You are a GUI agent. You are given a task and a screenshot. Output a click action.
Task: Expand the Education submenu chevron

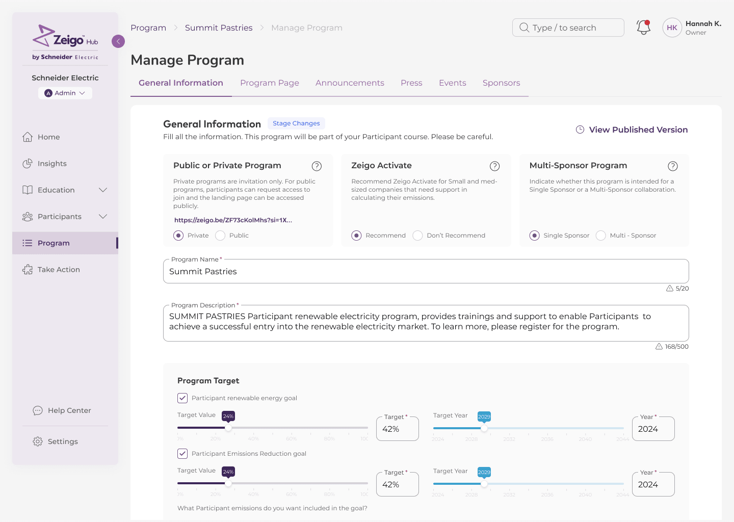[103, 190]
